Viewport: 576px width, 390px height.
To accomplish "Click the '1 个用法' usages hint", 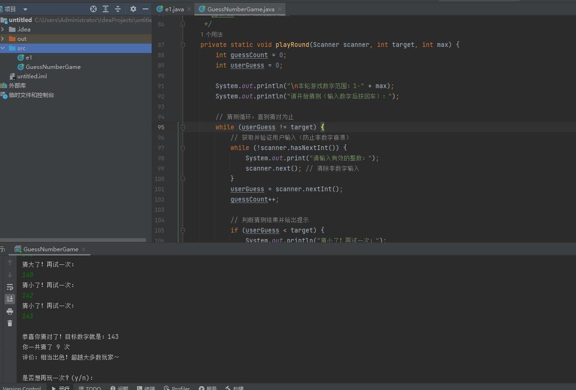I will [211, 34].
